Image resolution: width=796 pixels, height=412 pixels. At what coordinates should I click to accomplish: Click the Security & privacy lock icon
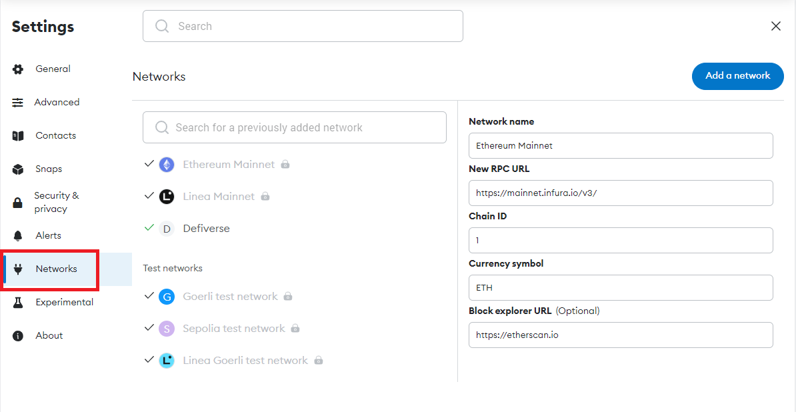pyautogui.click(x=18, y=203)
